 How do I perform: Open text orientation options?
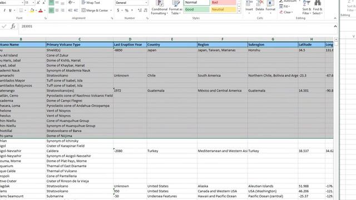(x=71, y=3)
